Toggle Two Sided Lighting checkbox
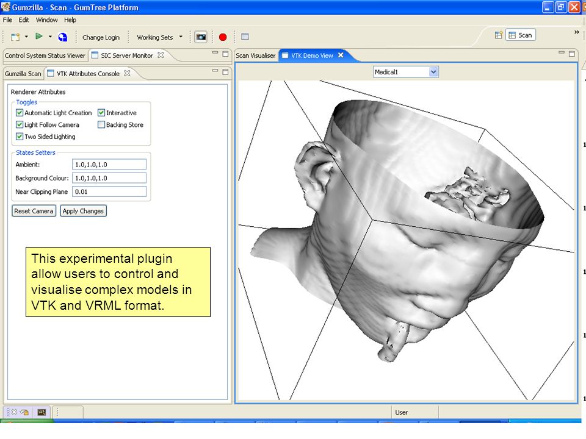586x439 pixels. [20, 136]
